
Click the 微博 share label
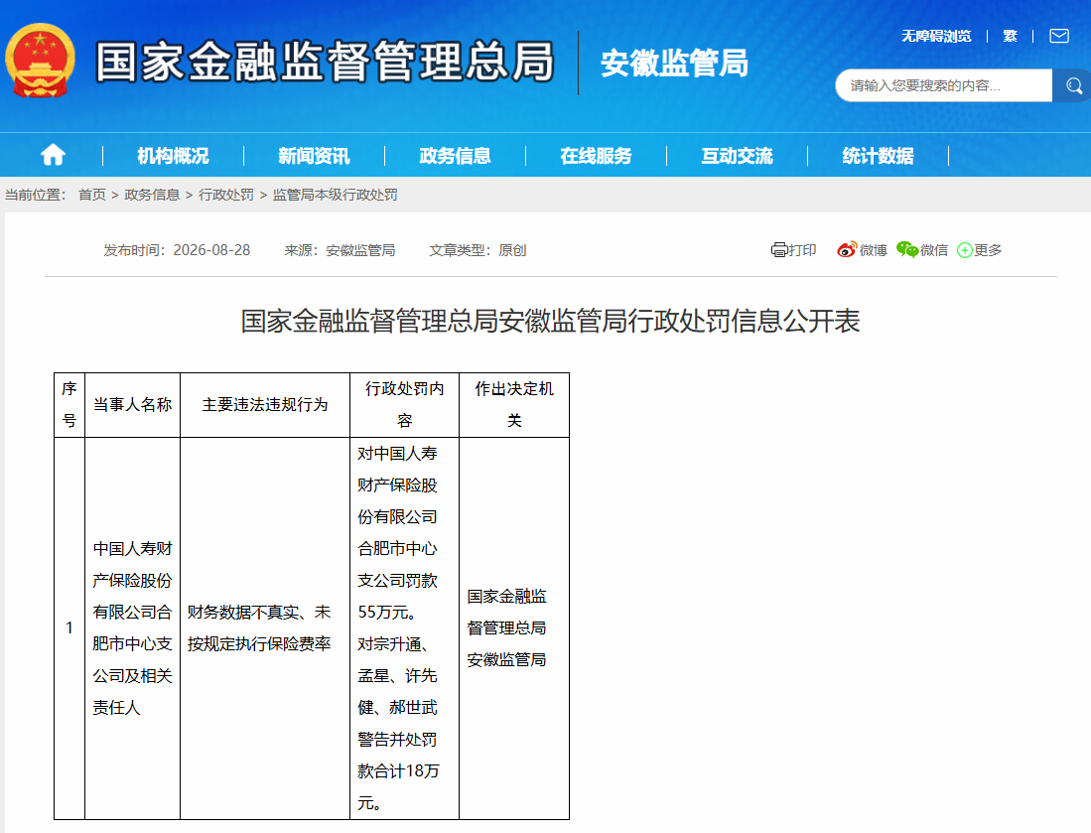[x=874, y=250]
